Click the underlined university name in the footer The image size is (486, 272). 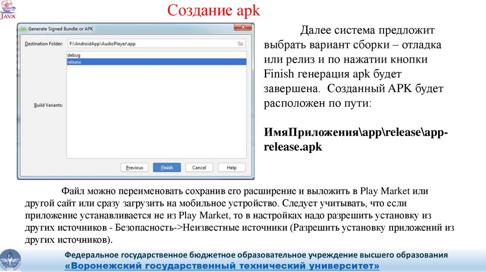tap(222, 266)
